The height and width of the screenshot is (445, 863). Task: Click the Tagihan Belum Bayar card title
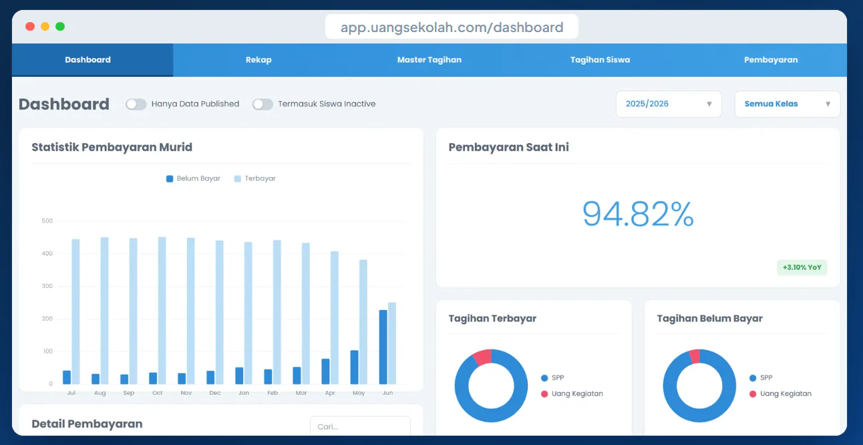tap(710, 319)
